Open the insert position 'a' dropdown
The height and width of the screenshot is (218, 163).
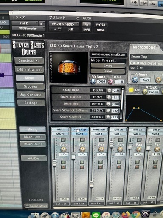(42, 23)
